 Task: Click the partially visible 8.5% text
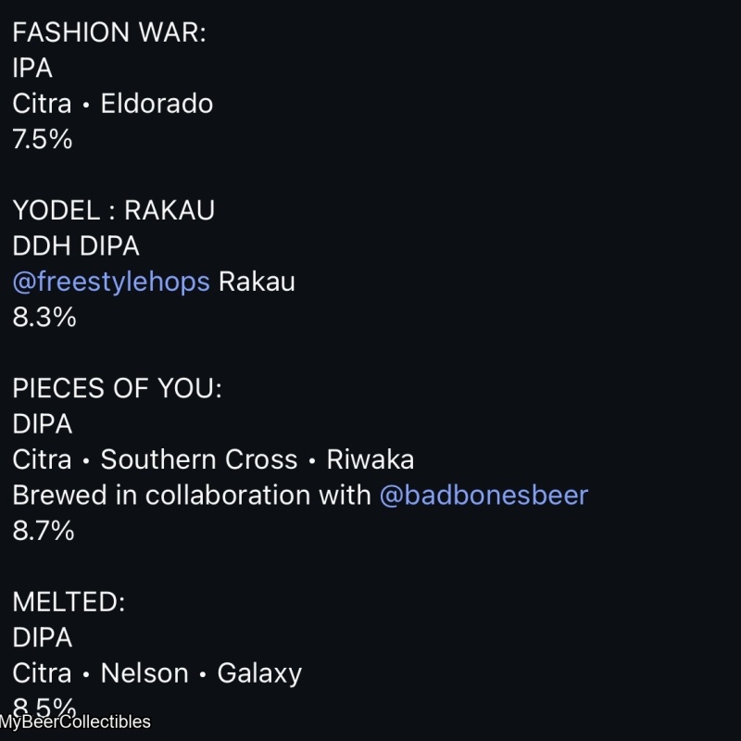[43, 703]
